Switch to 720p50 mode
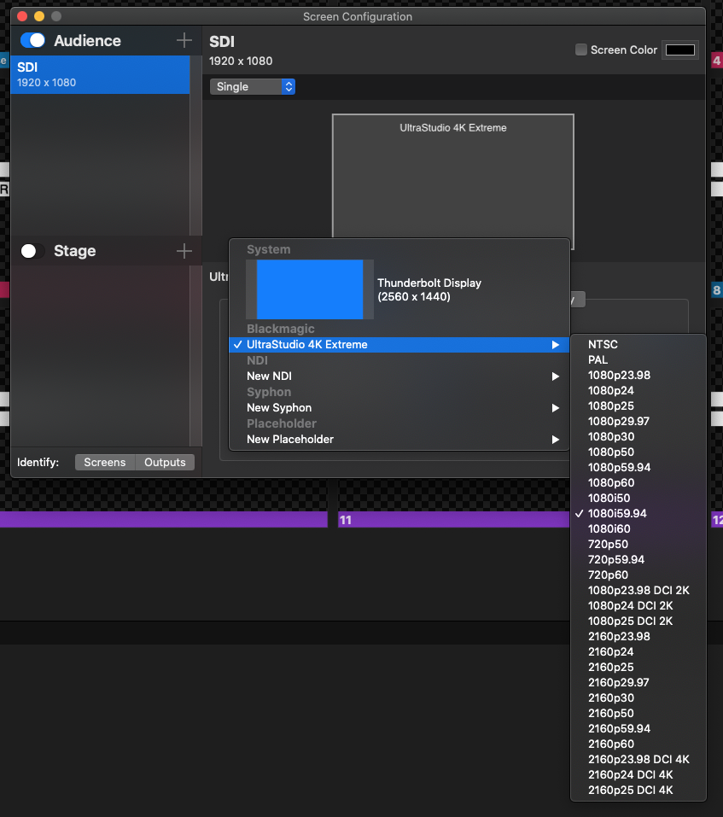This screenshot has height=817, width=723. (x=638, y=545)
